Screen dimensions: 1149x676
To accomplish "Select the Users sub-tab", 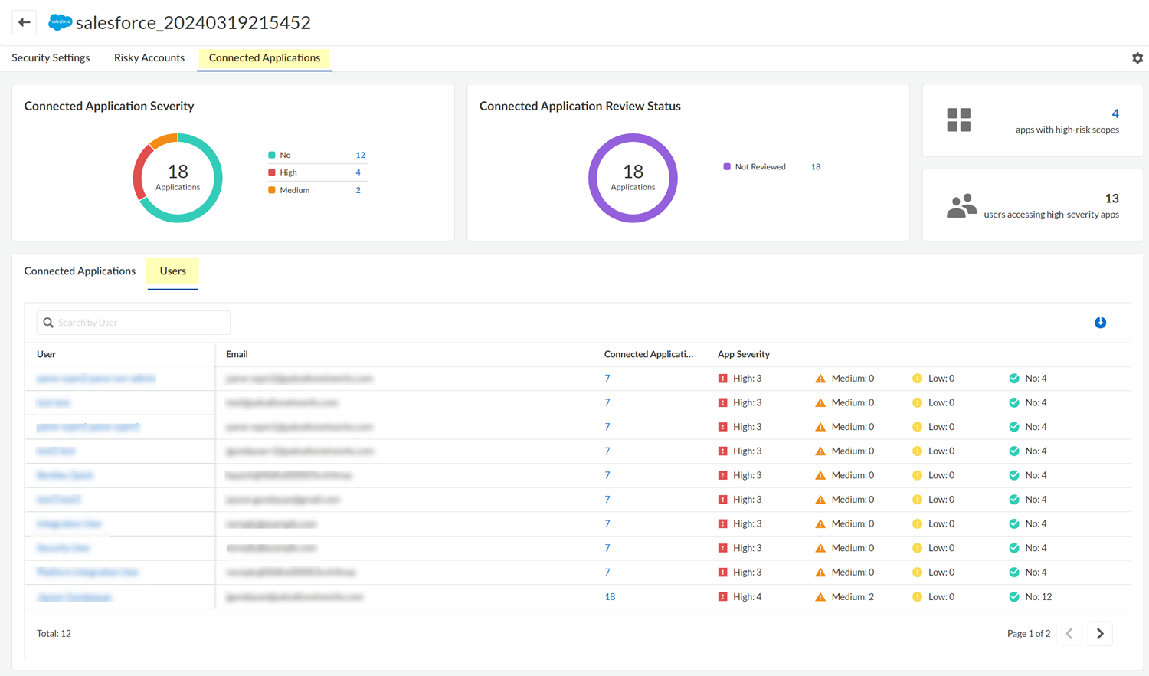I will 173,271.
